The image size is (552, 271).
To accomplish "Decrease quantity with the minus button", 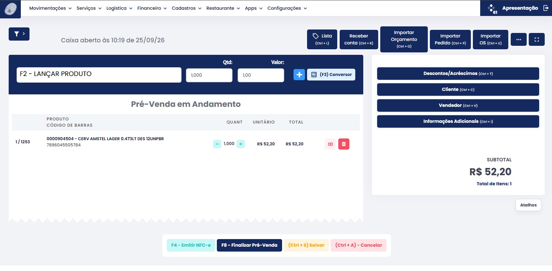I will [217, 144].
